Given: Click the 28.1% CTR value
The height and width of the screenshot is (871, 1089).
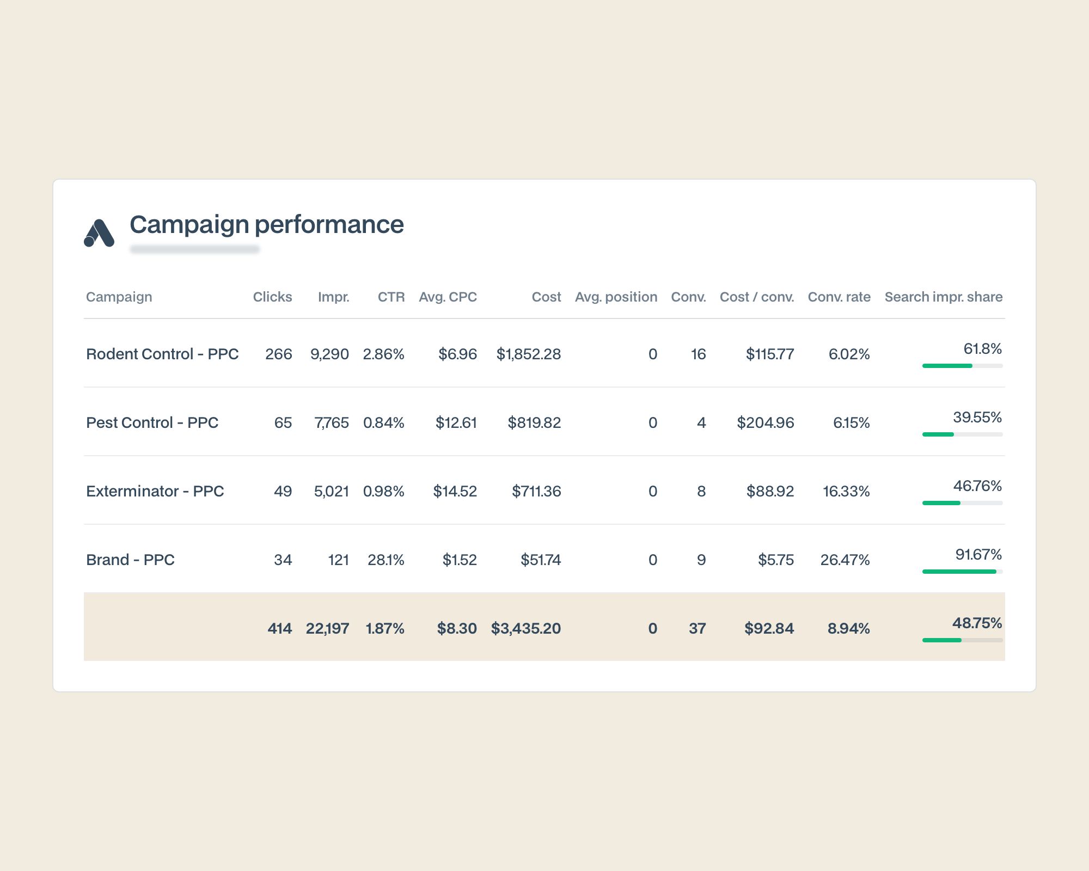Looking at the screenshot, I should tap(386, 560).
